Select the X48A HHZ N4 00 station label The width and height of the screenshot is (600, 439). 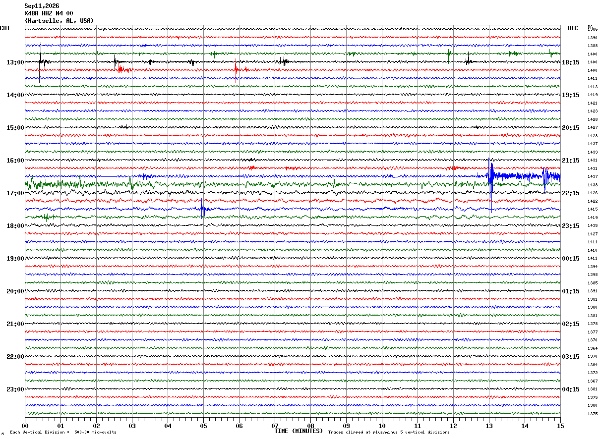[x=49, y=13]
